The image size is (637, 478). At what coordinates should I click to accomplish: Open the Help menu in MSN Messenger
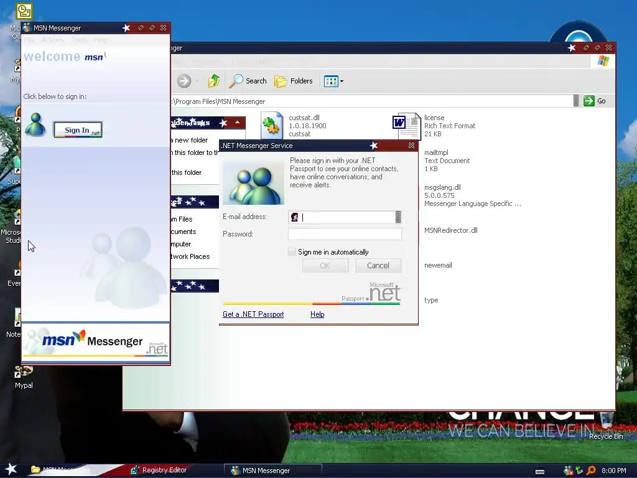tap(100, 40)
